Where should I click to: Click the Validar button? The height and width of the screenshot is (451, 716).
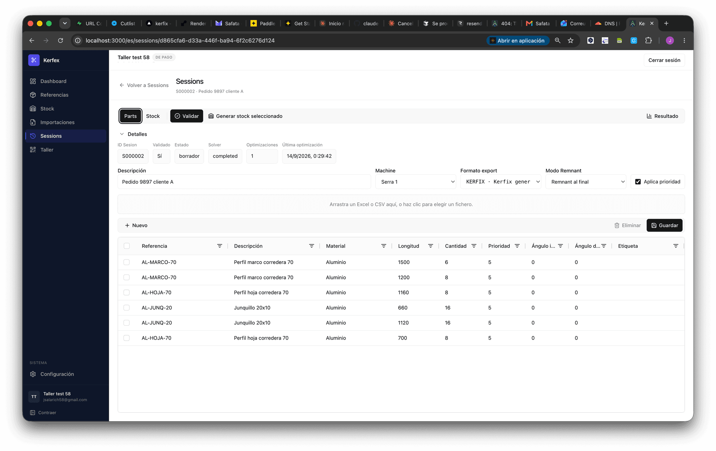(x=187, y=116)
